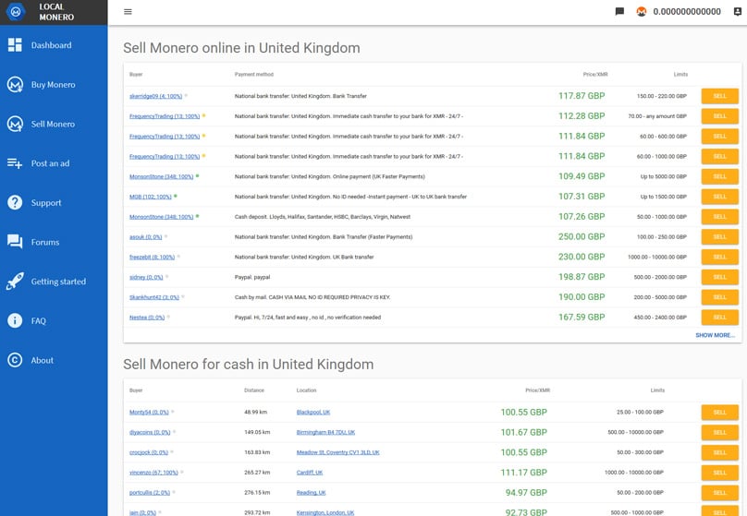Click the Cash deposit Lloyds, Halifax payment text
The image size is (747, 516).
point(322,217)
